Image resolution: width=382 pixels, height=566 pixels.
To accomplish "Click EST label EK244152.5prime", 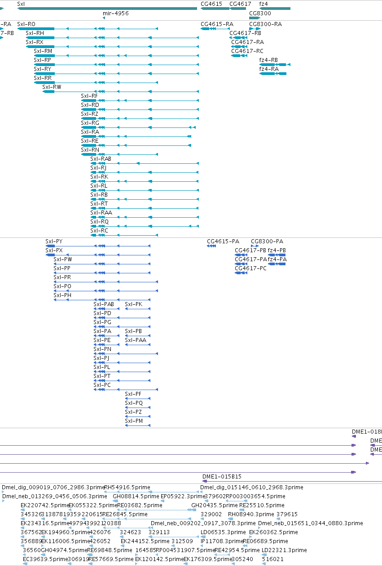I will point(145,541).
